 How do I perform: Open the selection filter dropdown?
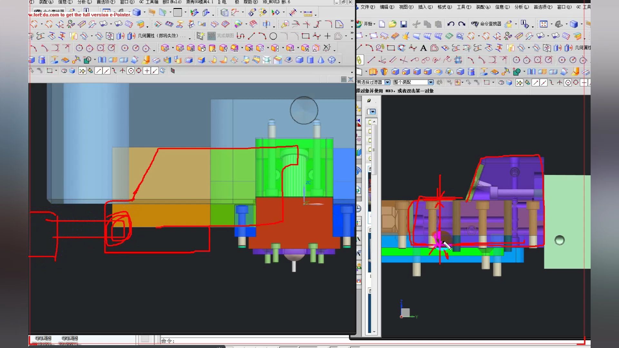388,82
